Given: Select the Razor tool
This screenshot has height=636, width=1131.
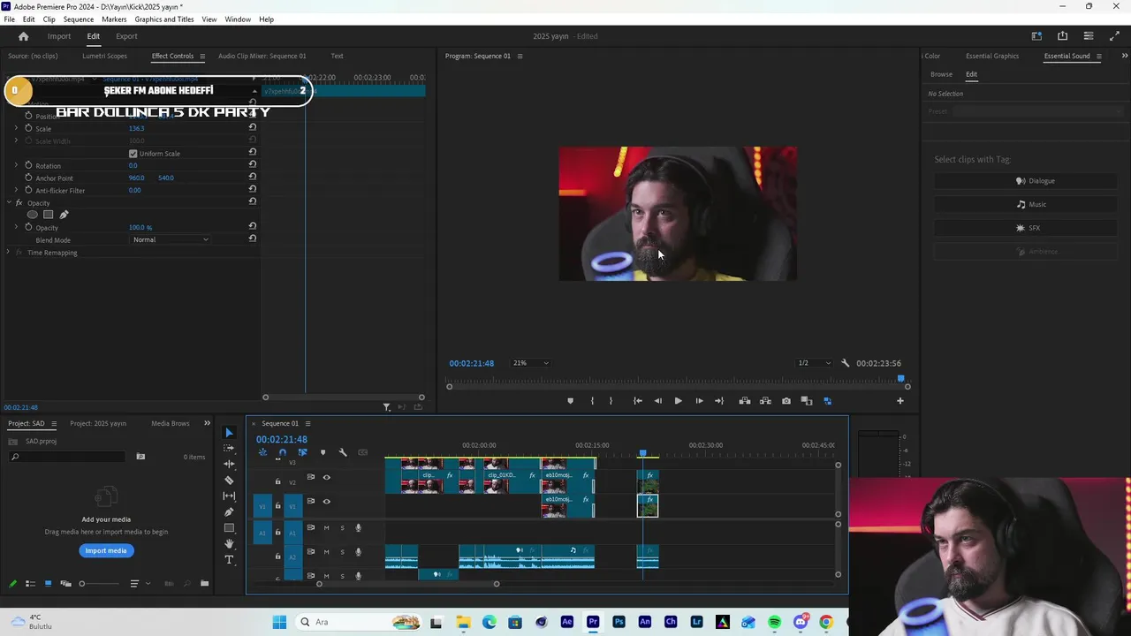Looking at the screenshot, I should coord(229,480).
